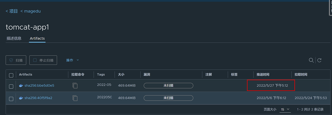Click the shield icon on 扫描 button
The width and height of the screenshot is (332, 115).
pyautogui.click(x=11, y=60)
